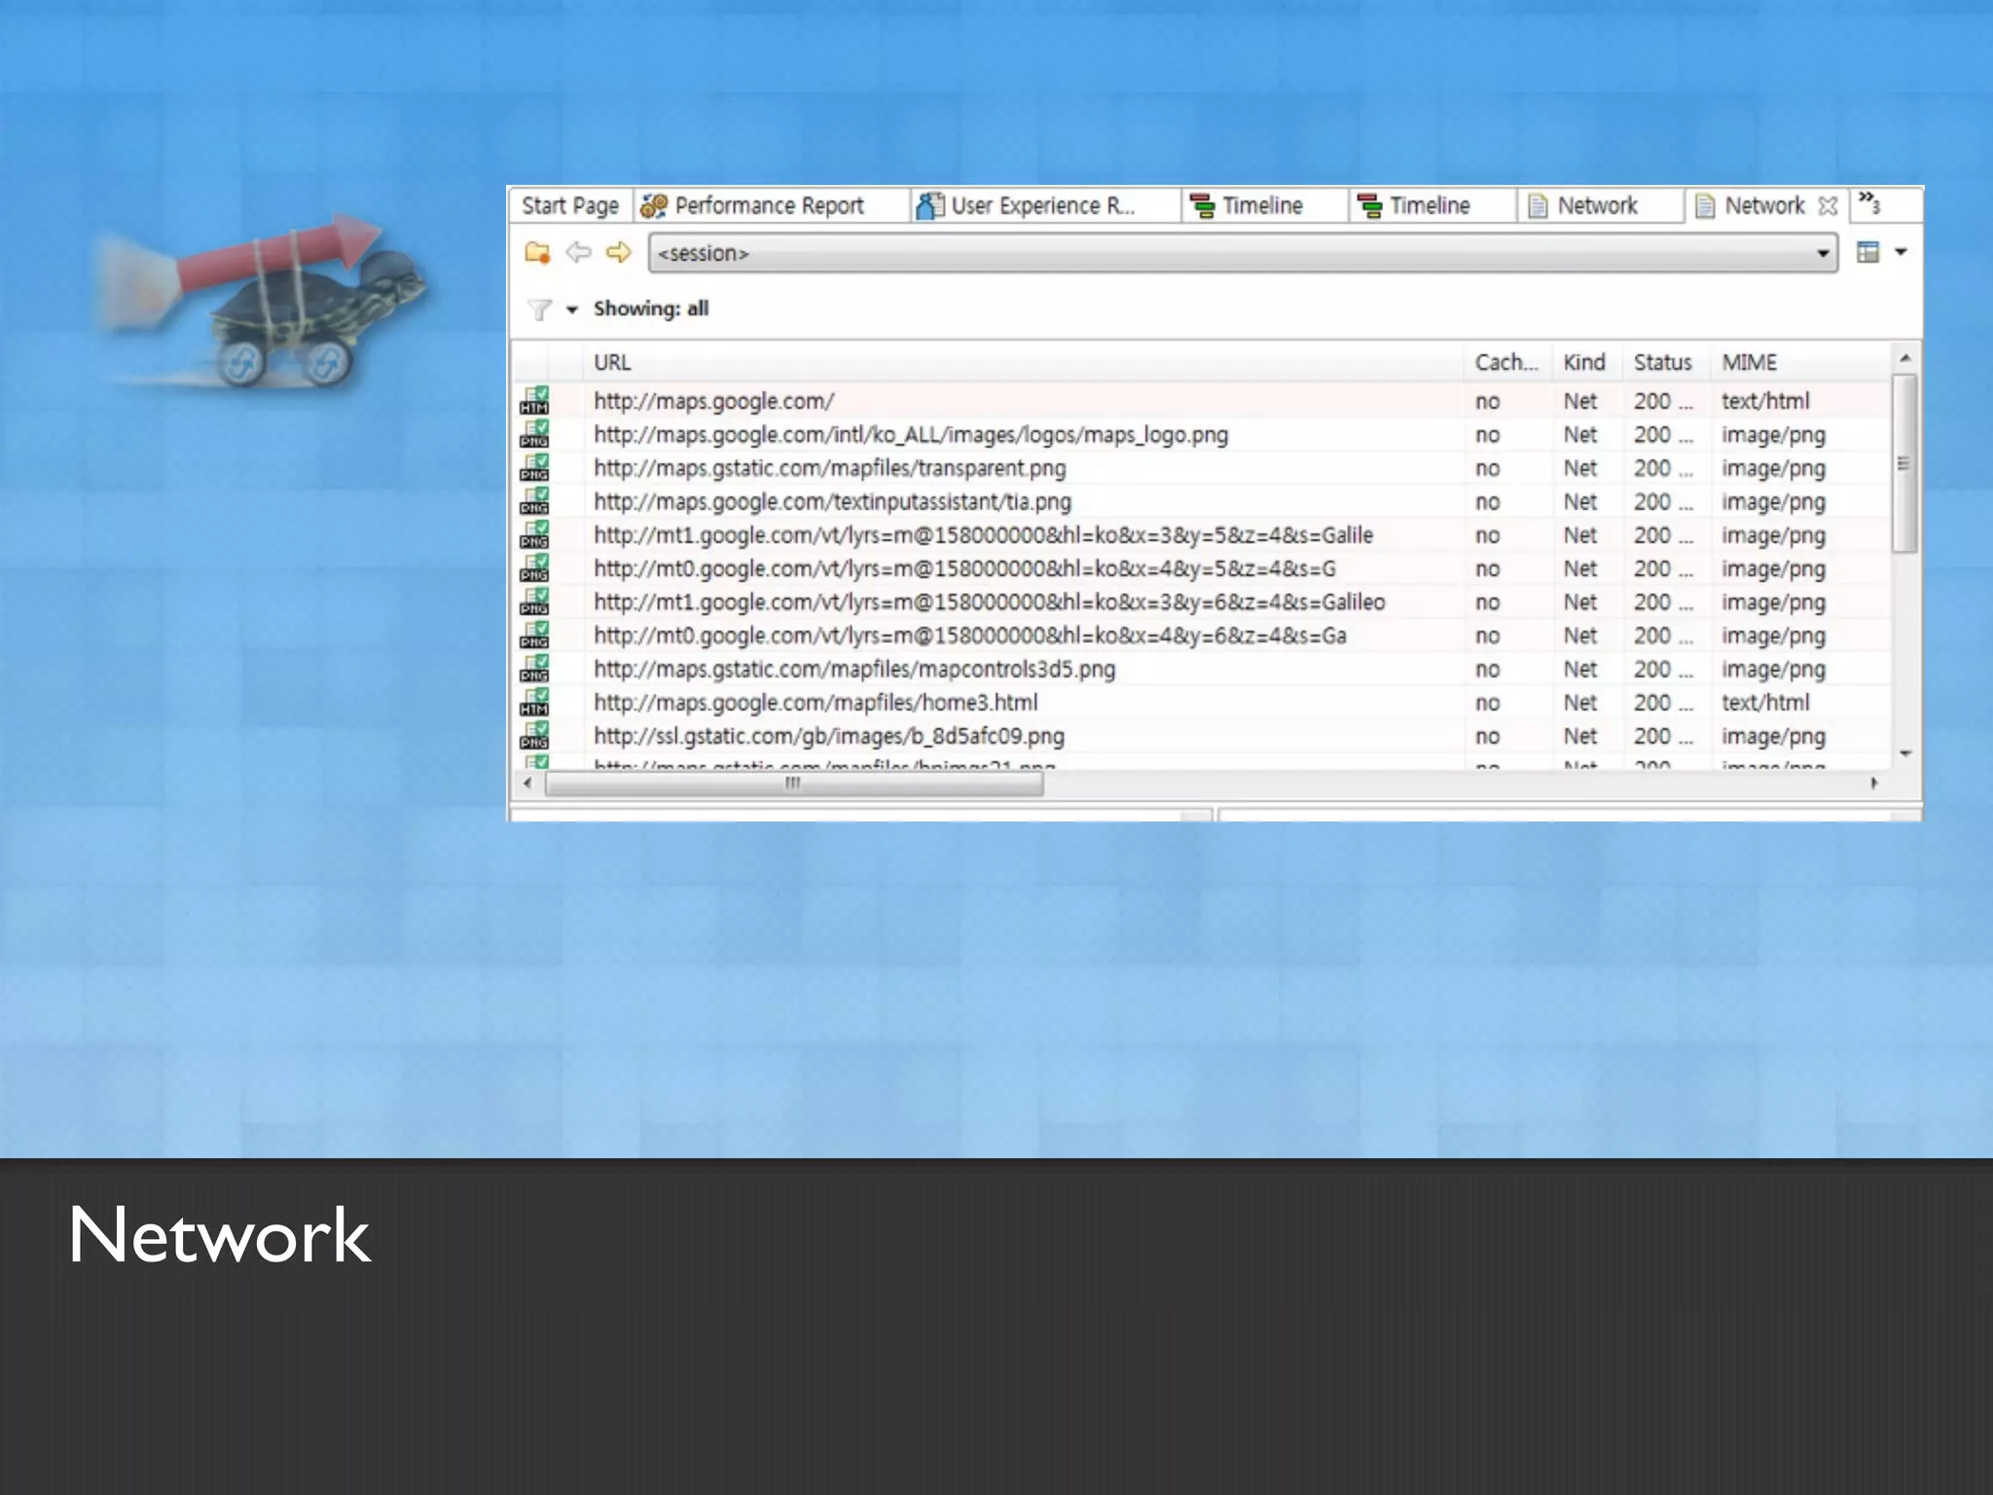This screenshot has height=1495, width=1993.
Task: Open the session combo box dropdown
Action: click(1823, 254)
